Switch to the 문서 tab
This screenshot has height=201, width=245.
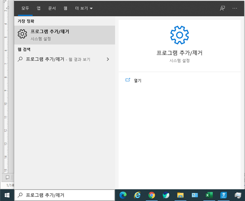(52, 8)
